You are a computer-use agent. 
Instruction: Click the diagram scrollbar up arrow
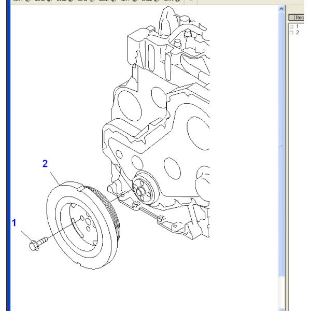click(282, 10)
